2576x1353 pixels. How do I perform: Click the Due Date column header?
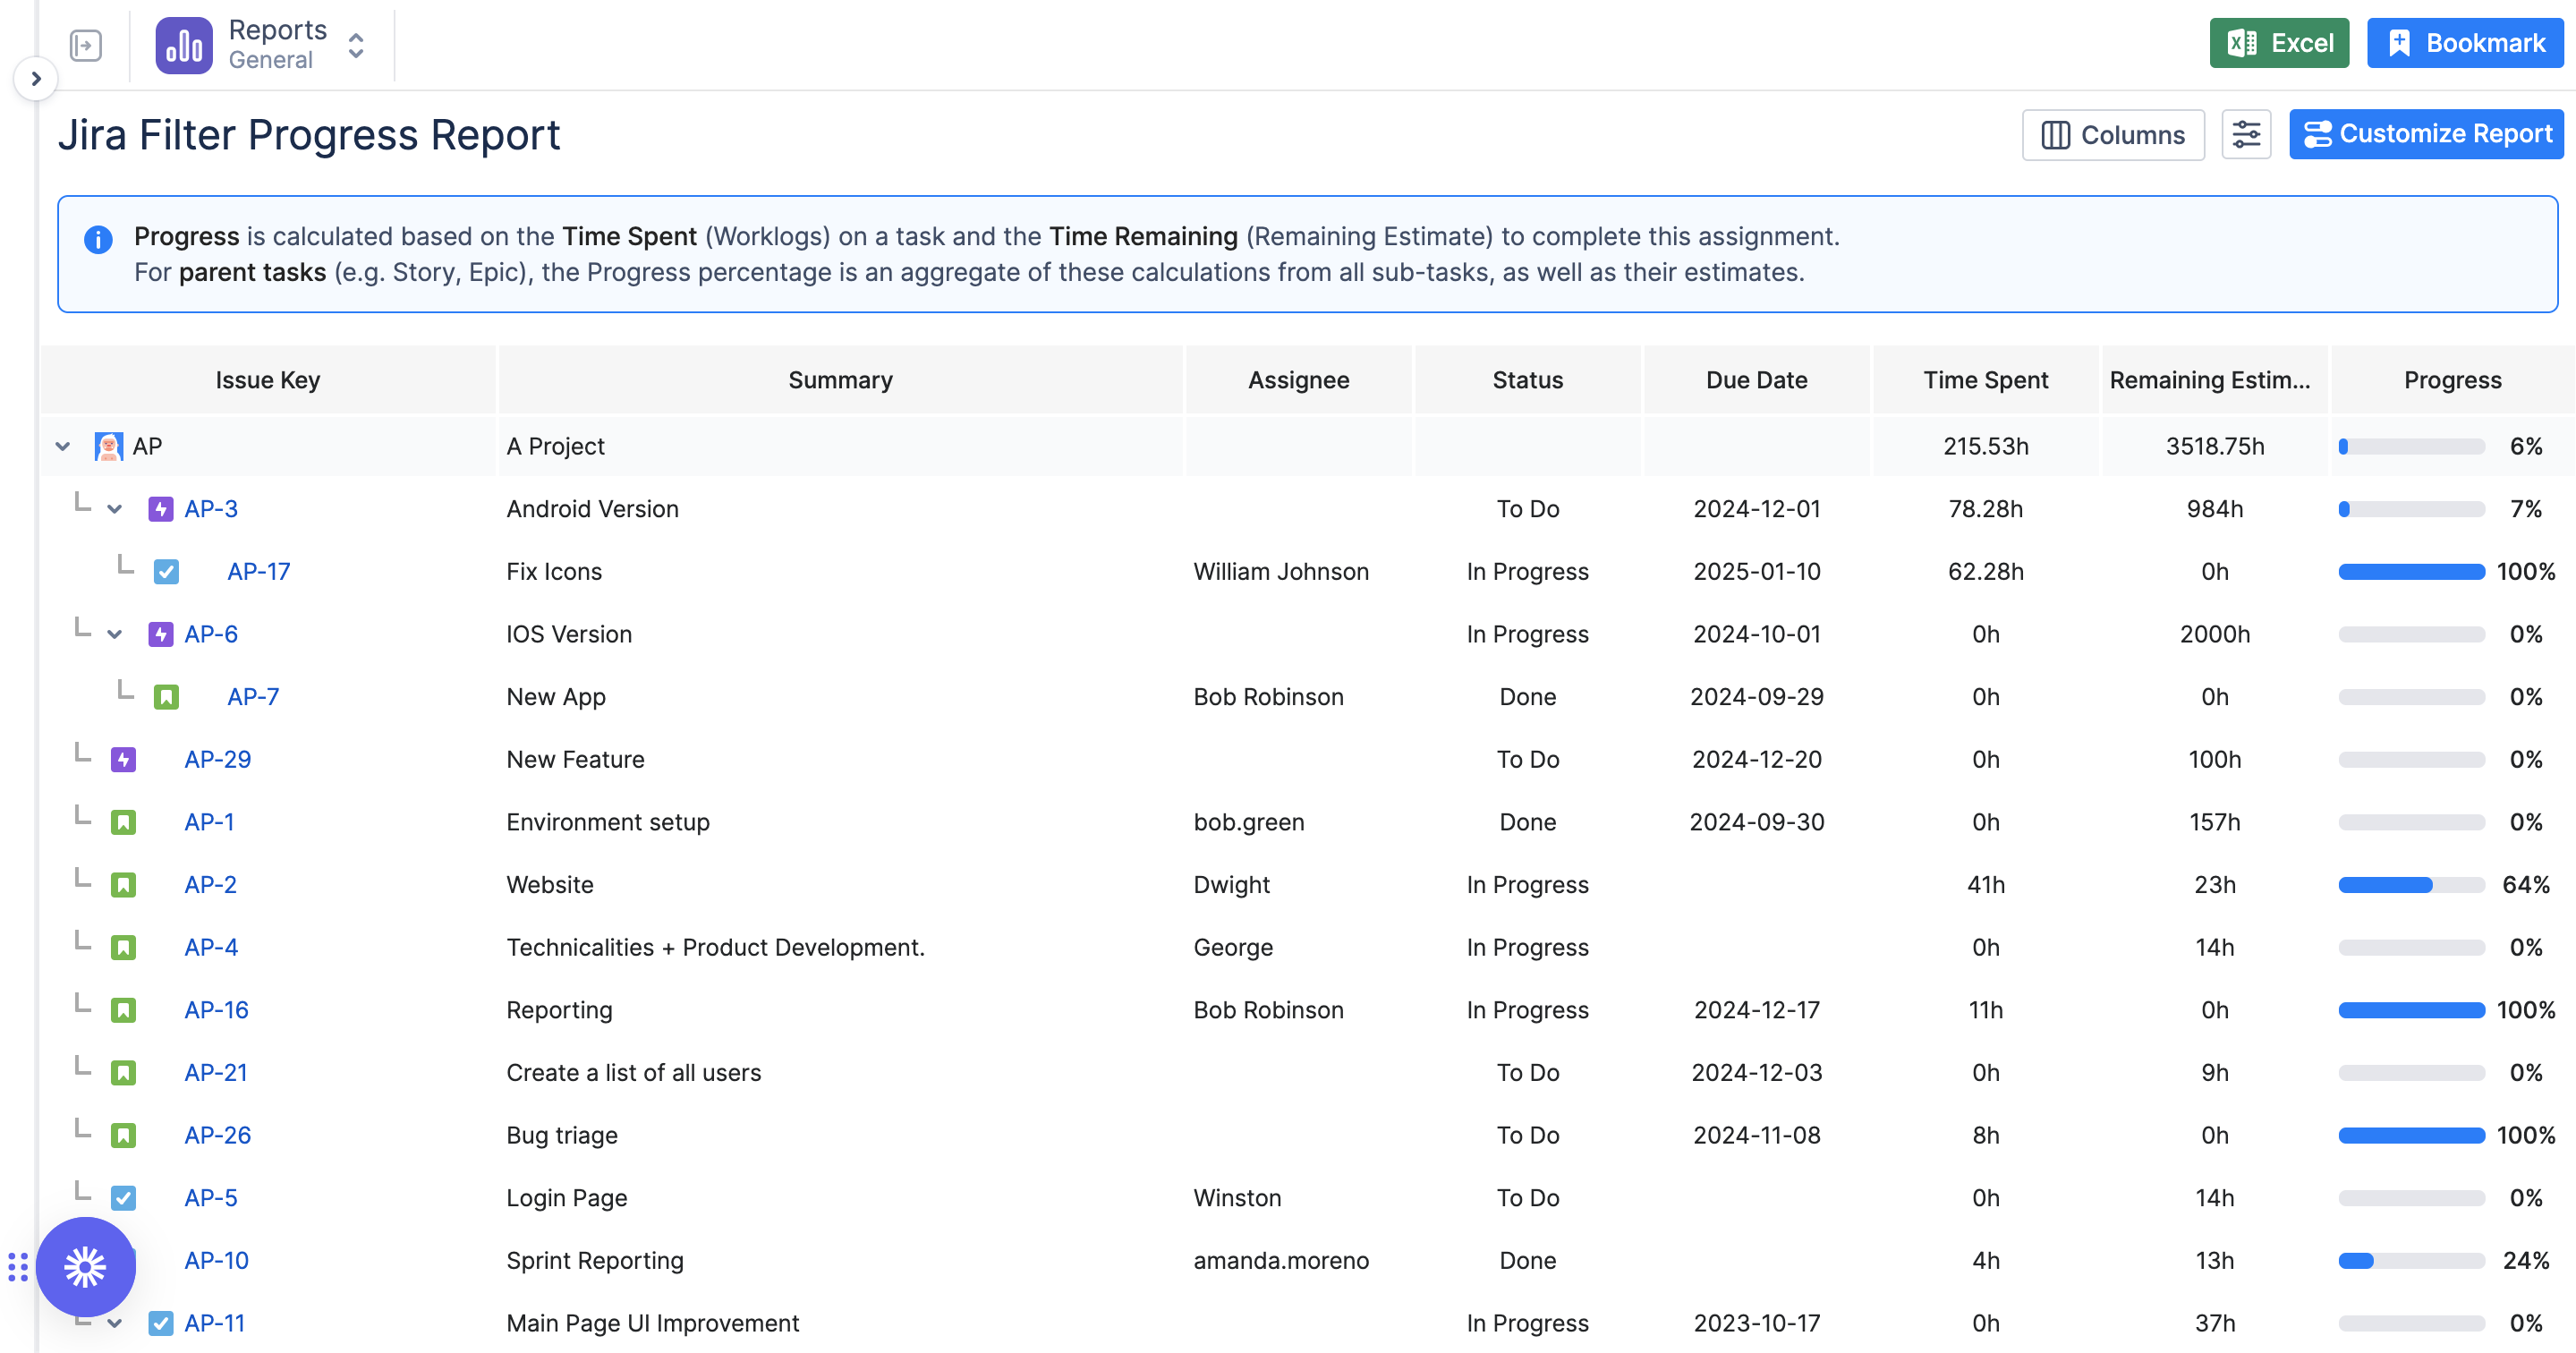pyautogui.click(x=1756, y=380)
